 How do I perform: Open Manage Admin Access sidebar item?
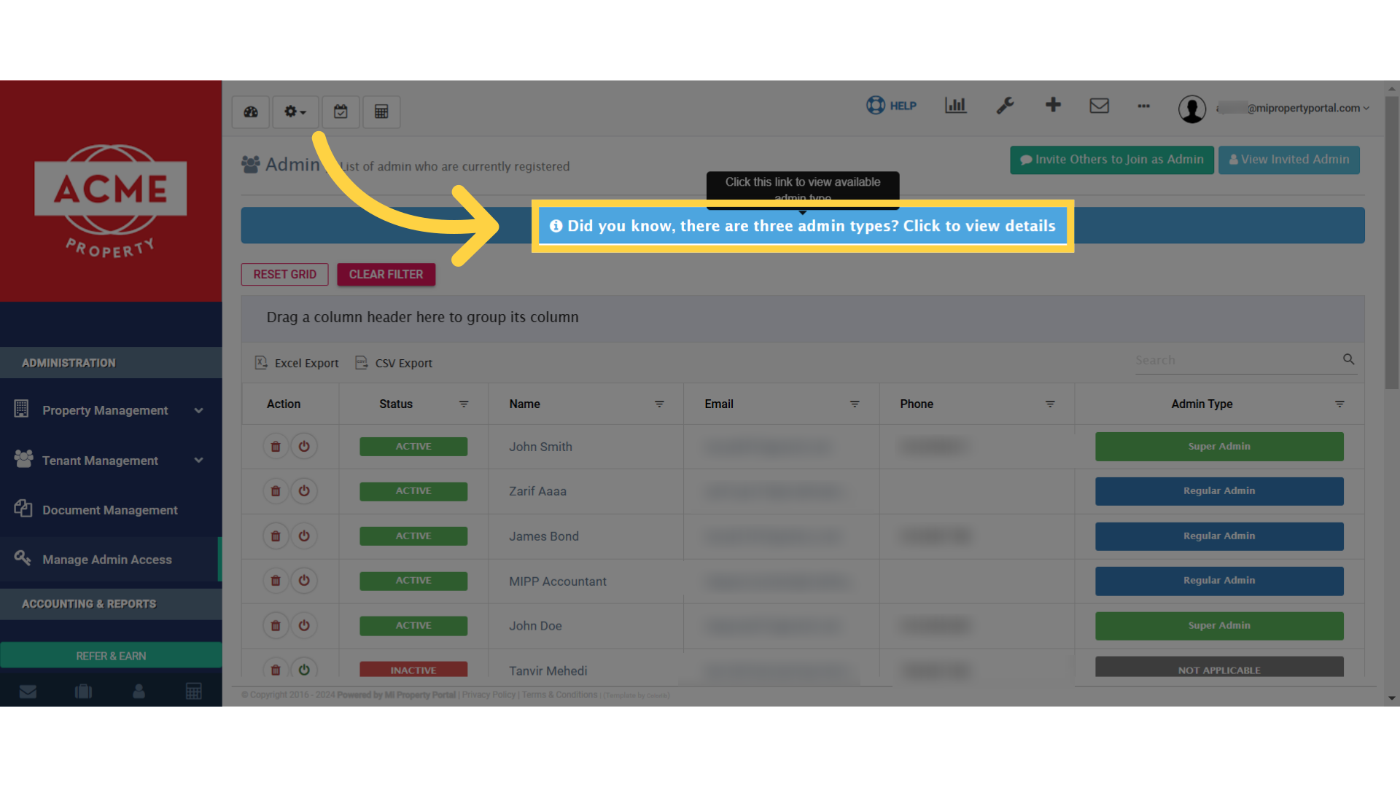pos(111,560)
